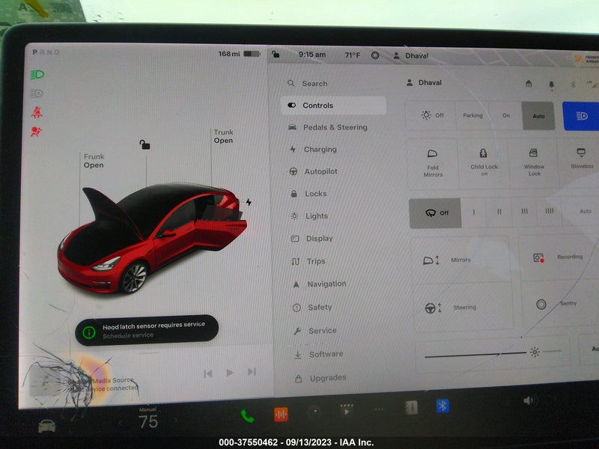
Task: Set wipers to speed II
Action: 499,212
